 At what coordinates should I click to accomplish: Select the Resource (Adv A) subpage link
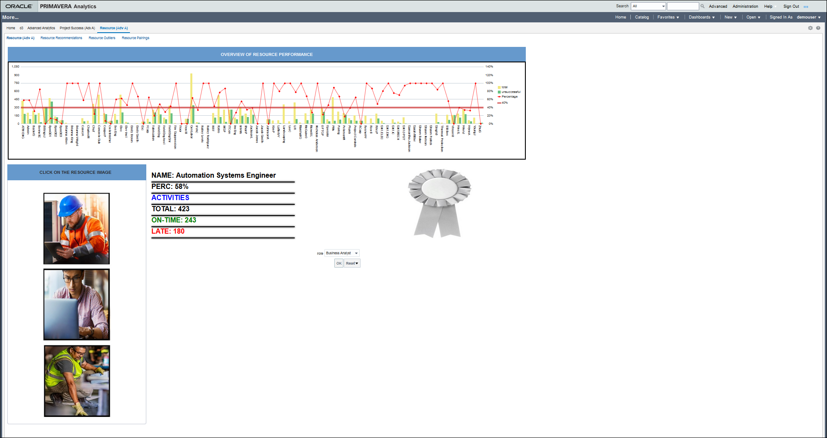click(21, 38)
